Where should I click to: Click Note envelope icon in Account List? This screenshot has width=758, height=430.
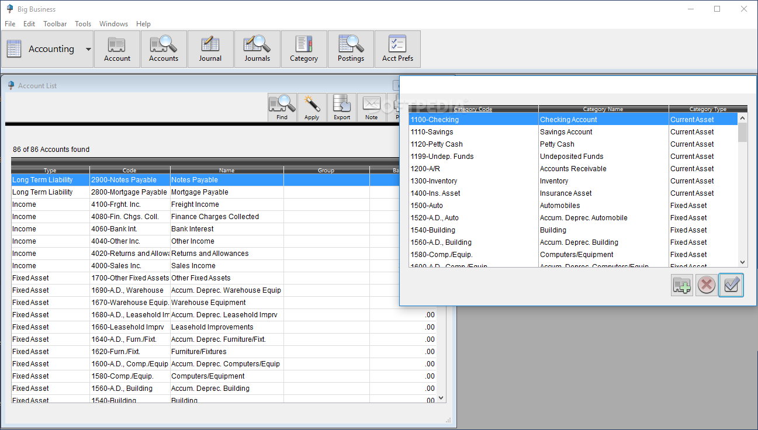pyautogui.click(x=372, y=107)
